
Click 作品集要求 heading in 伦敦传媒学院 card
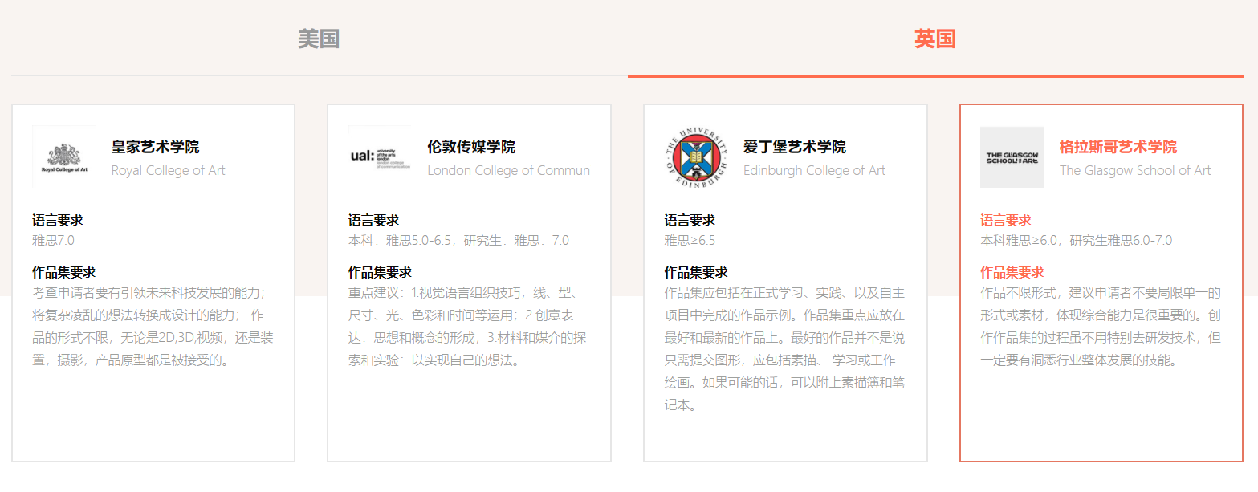tap(380, 273)
